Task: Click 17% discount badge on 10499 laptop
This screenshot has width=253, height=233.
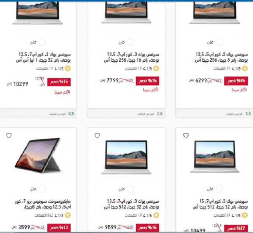Action: point(236,228)
